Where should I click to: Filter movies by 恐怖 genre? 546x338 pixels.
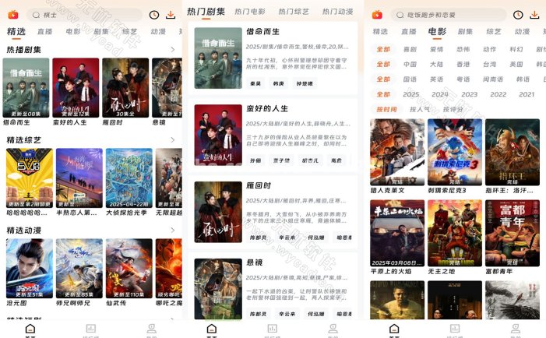coord(463,49)
